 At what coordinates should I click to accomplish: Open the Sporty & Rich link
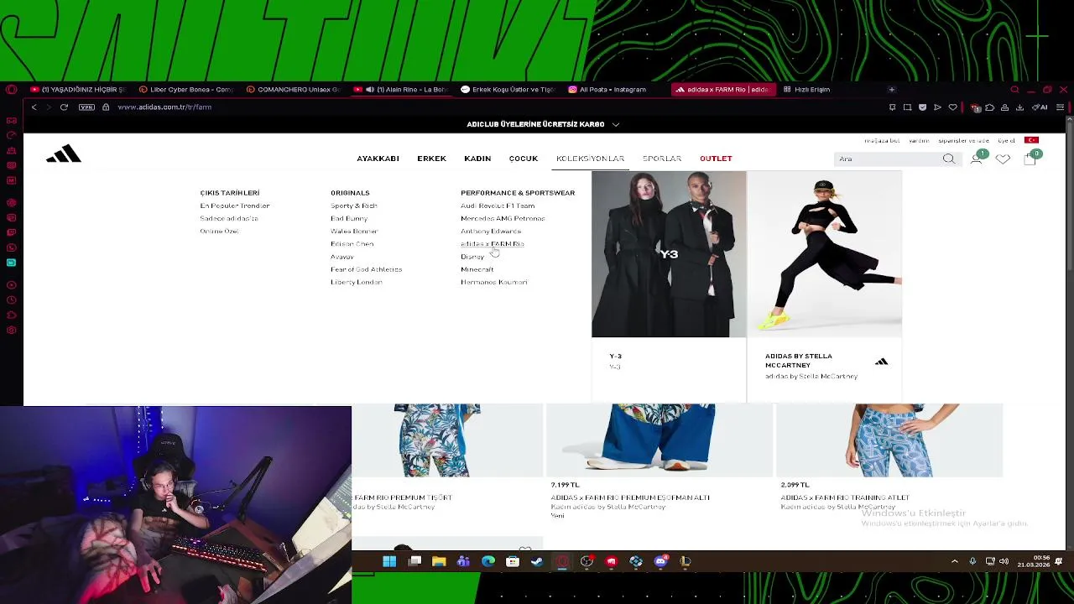click(x=354, y=206)
